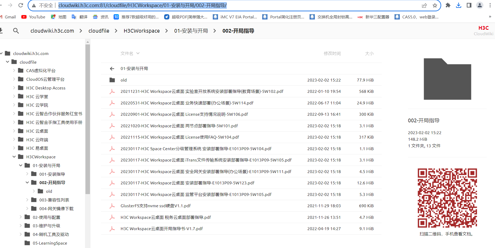495x248 pixels.
Task: Click the search magnifier icon in CloudWiki
Action: click(x=16, y=31)
